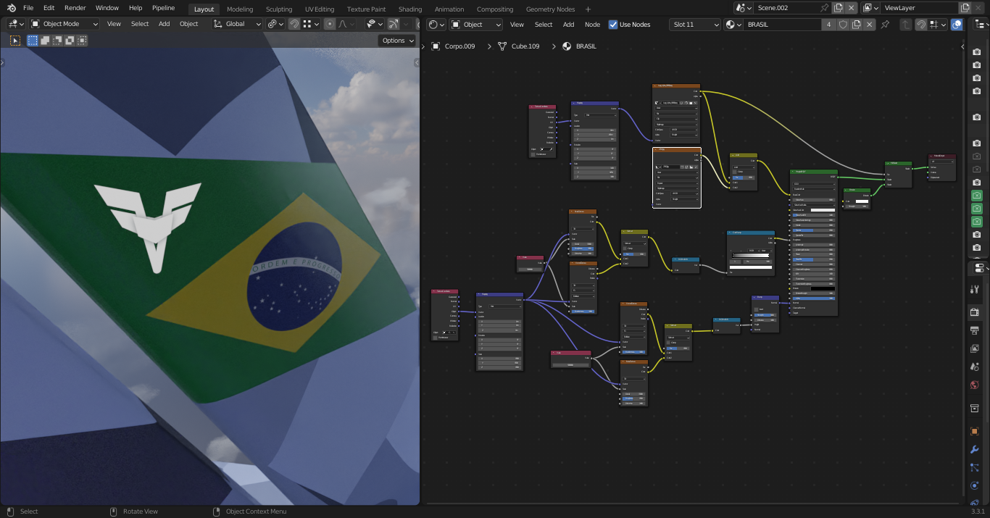Open the viewport Options dropdown
Screen dimensions: 990x518
(398, 41)
